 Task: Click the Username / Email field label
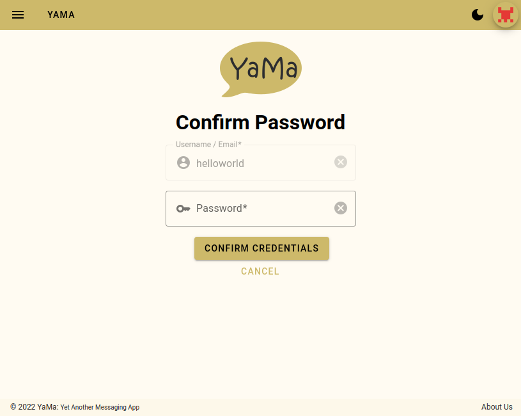pos(208,145)
